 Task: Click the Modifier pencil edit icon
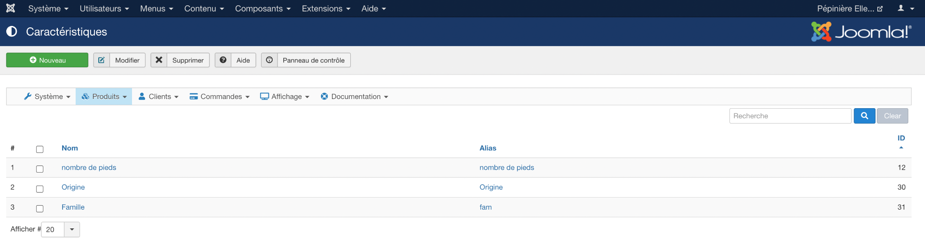click(102, 60)
